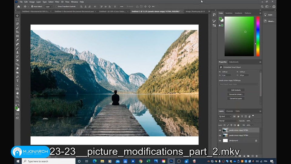Open the layer Kind filter dropdown
Viewport: 291px width, 164px height.
click(x=225, y=116)
